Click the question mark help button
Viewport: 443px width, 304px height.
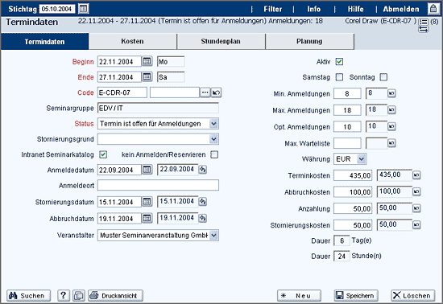(x=64, y=295)
